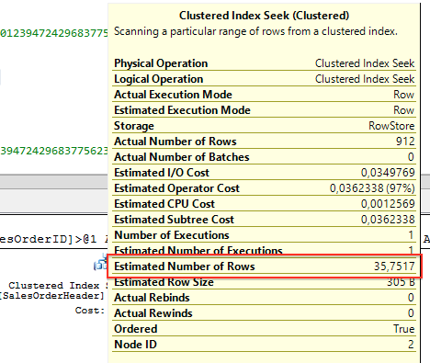Click the [SalesOrderHeader] table name text

[x=52, y=296]
